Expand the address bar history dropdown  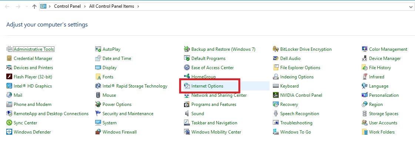(411, 7)
